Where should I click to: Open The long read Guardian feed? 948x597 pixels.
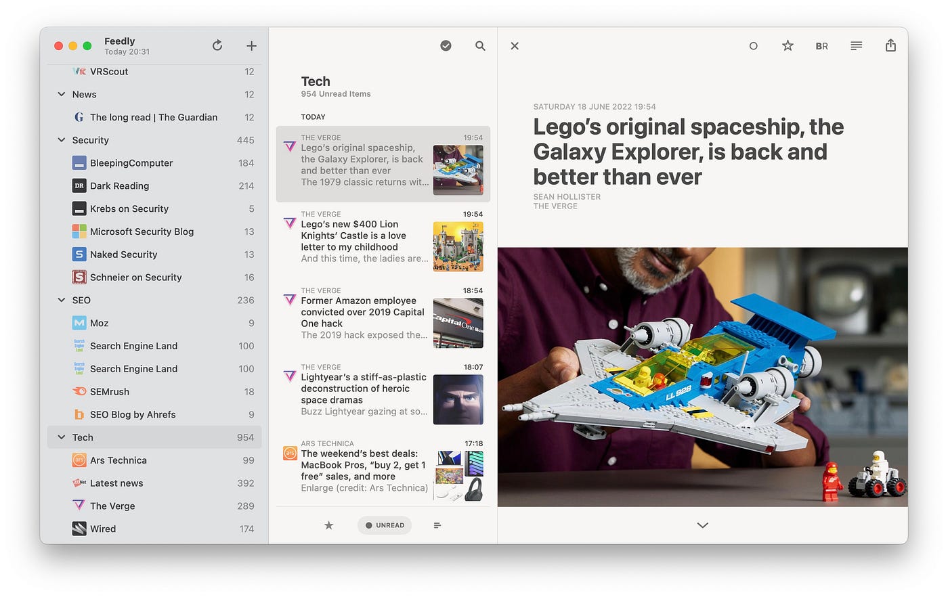click(x=154, y=117)
